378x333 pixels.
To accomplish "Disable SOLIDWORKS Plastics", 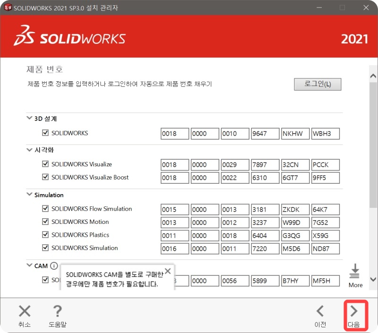I will [x=45, y=235].
